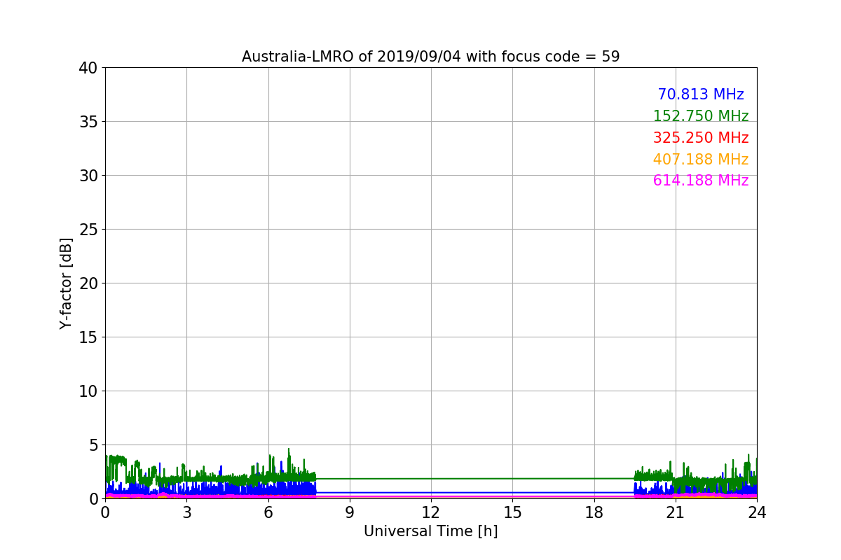Select the red '325.250 MHz' legend label
841x560 pixels.
coord(701,138)
